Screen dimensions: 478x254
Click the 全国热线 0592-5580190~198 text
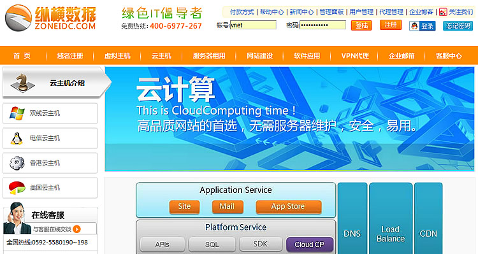pyautogui.click(x=47, y=243)
